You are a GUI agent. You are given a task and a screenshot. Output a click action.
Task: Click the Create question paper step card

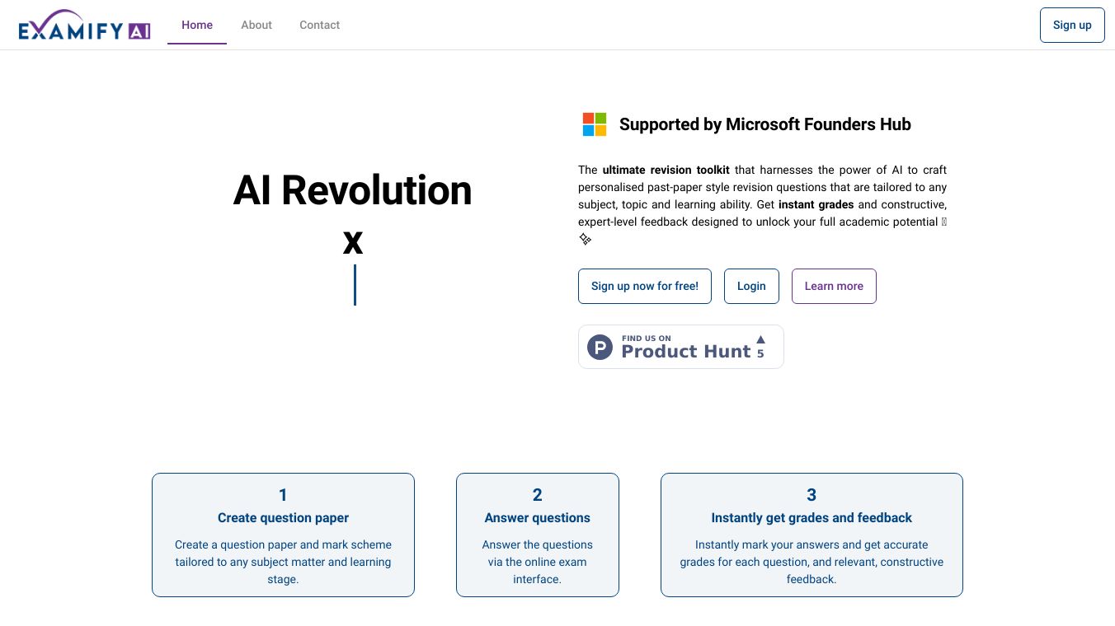[283, 535]
